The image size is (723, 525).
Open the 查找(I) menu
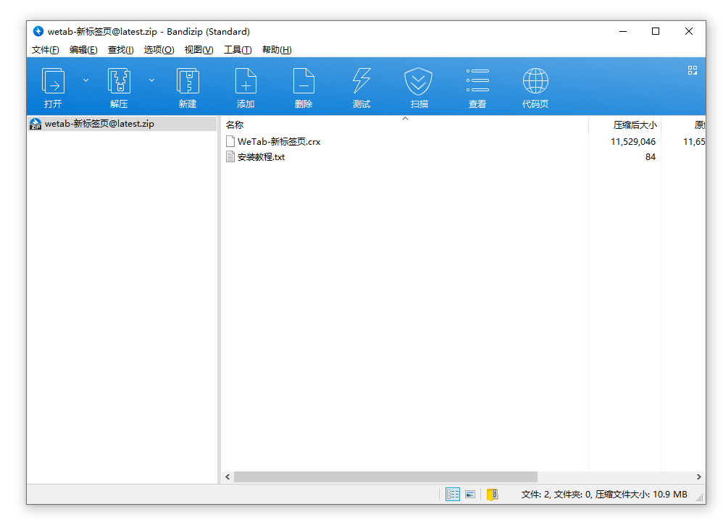pyautogui.click(x=121, y=50)
